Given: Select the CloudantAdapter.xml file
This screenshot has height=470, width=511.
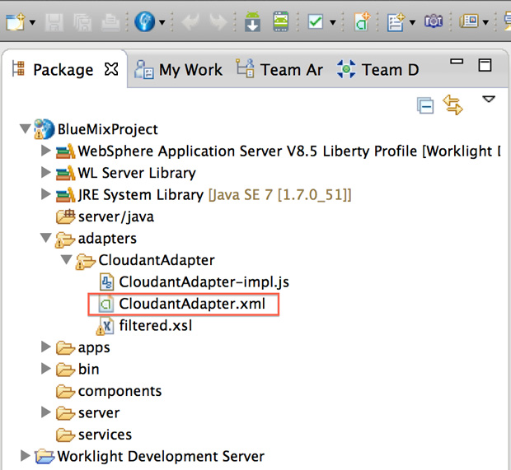Looking at the screenshot, I should pos(192,304).
